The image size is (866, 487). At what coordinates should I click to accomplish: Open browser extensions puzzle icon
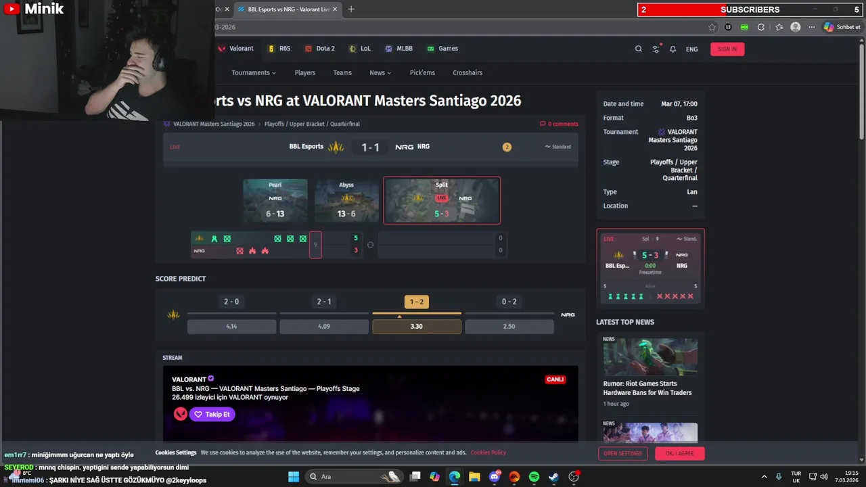coord(761,27)
